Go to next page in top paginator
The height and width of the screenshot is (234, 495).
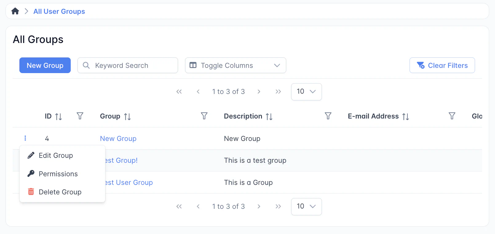coord(259,92)
